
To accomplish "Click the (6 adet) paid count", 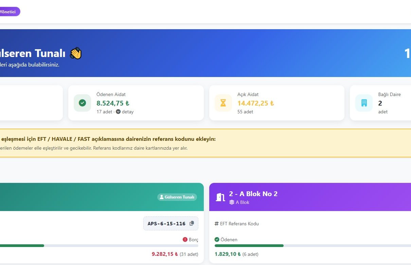I will (x=250, y=254).
